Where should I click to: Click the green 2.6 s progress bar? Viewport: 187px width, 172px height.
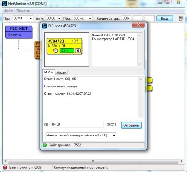tap(67, 50)
